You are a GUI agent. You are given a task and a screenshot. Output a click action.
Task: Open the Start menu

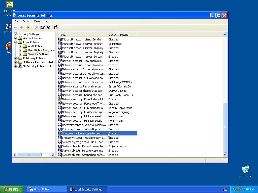click(12, 189)
